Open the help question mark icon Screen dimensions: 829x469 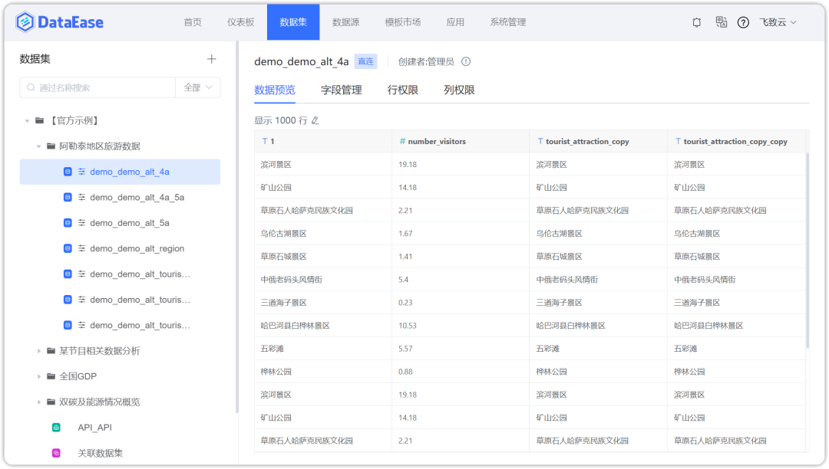[x=743, y=22]
